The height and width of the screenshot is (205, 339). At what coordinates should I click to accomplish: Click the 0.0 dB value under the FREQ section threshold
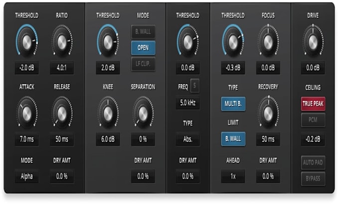point(187,68)
